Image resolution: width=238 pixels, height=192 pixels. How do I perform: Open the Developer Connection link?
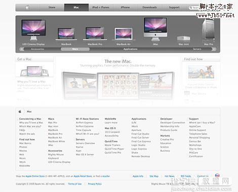(x=173, y=123)
